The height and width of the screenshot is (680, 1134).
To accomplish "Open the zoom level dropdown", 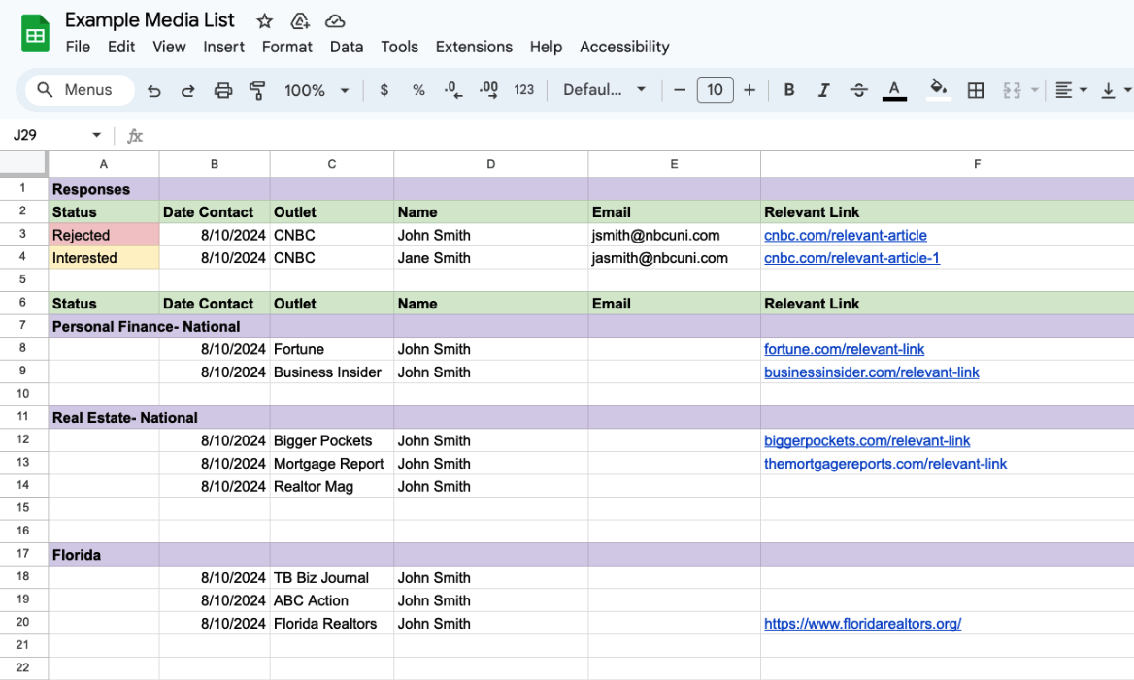I will 316,89.
